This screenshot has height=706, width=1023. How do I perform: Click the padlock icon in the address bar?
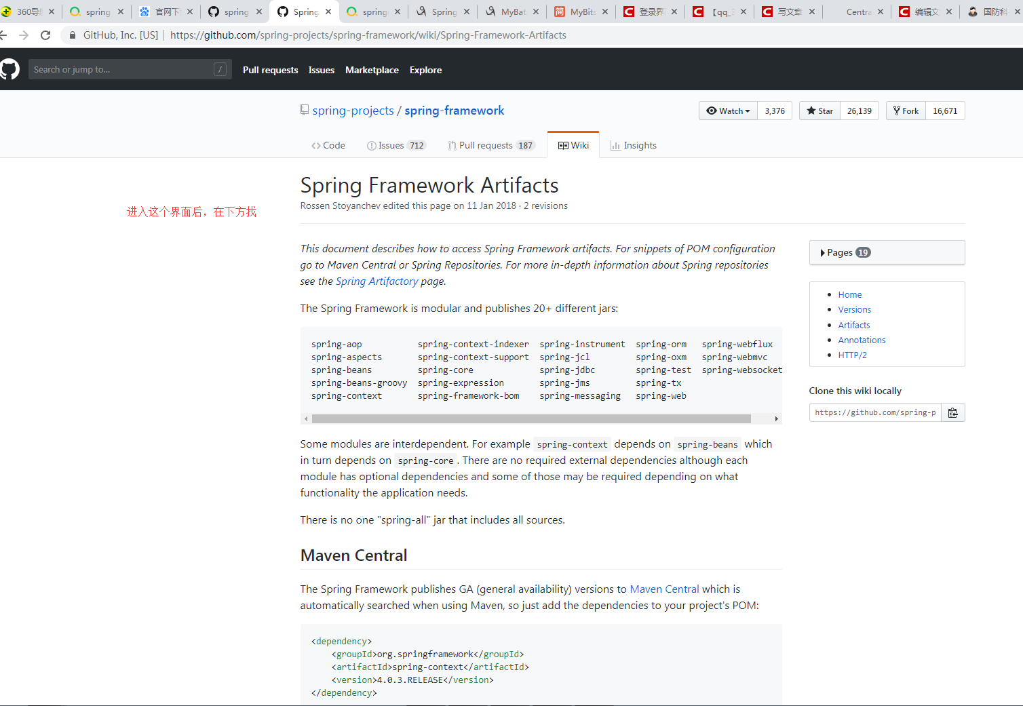click(72, 35)
